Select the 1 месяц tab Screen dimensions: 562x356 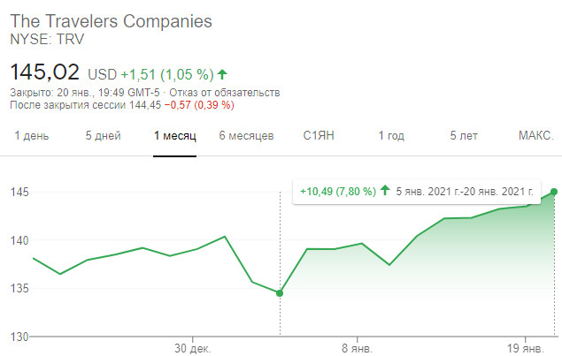coord(174,136)
